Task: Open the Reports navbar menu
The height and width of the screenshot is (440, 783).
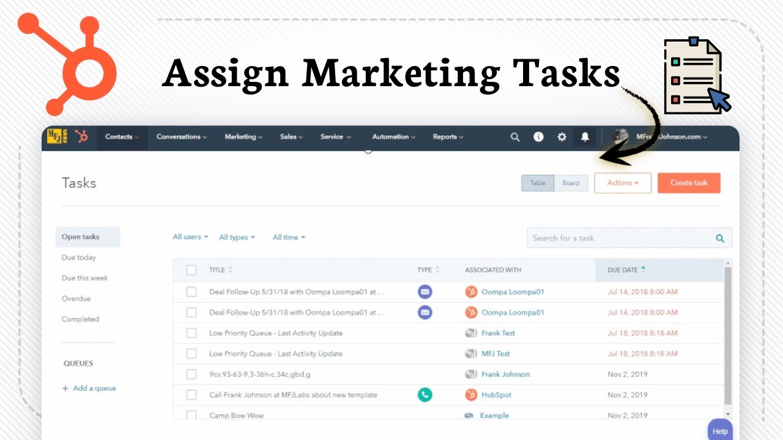Action: tap(448, 137)
